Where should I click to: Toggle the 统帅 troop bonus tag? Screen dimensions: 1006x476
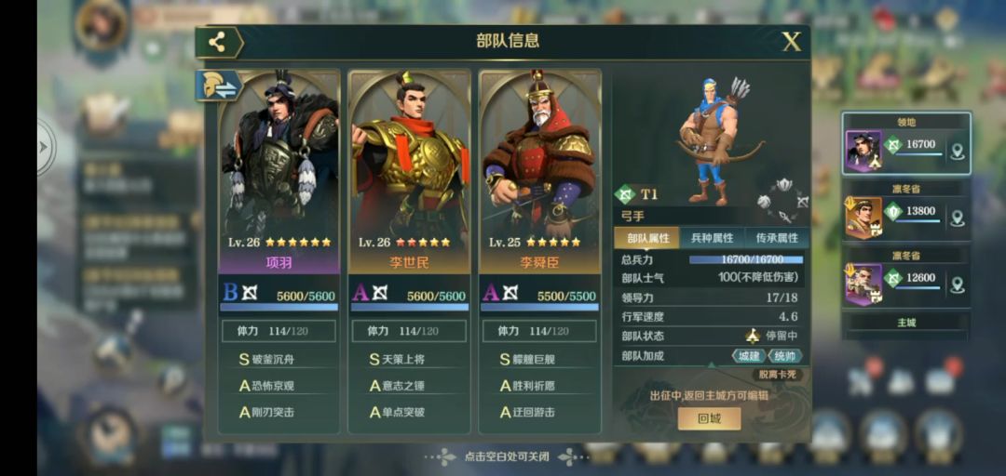pyautogui.click(x=784, y=355)
